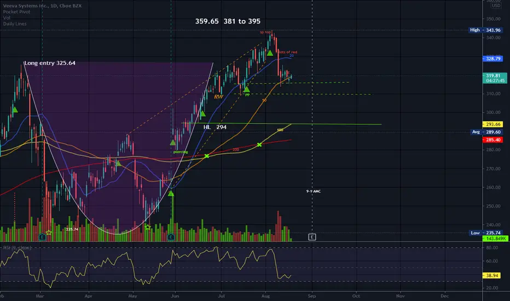Click the 300.00 level on the price axis
This screenshot has height=301, width=510.
point(494,112)
